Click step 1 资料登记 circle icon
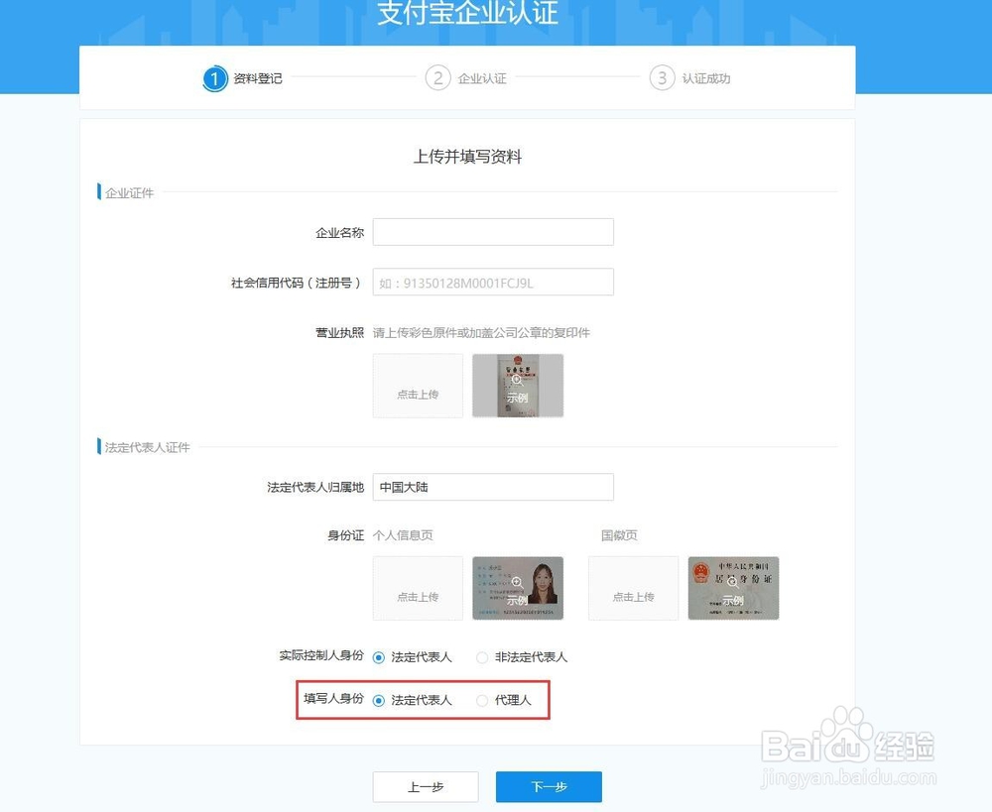 [215, 78]
